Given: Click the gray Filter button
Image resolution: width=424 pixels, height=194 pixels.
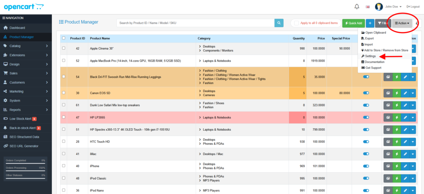Looking at the screenshot, I should (x=383, y=23).
